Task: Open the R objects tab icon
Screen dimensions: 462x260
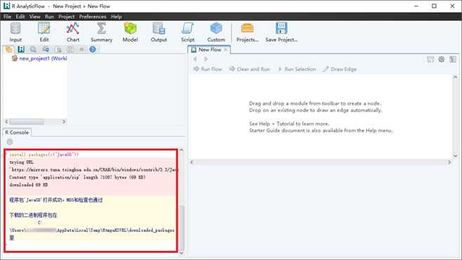Action: [21, 49]
